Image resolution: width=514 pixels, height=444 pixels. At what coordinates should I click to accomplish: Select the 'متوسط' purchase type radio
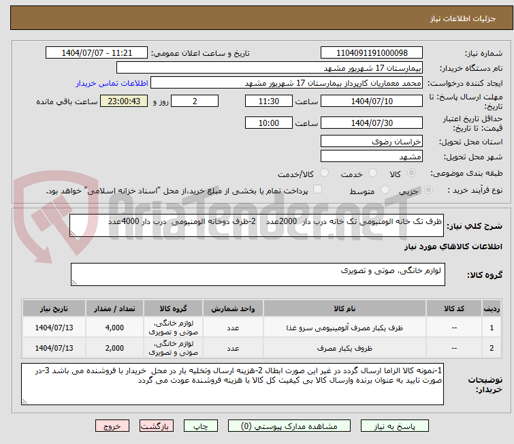[385, 191]
